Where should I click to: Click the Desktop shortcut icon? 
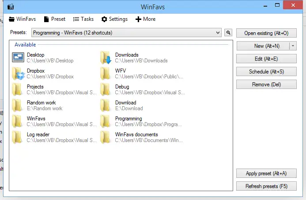(18, 57)
